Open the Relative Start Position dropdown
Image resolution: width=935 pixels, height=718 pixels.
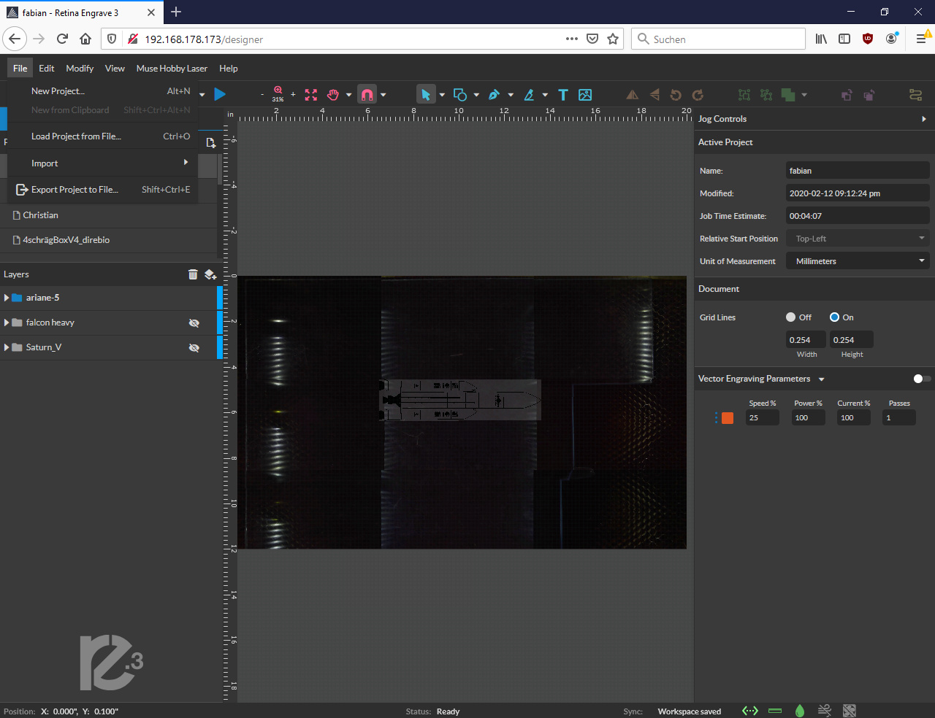coord(858,239)
